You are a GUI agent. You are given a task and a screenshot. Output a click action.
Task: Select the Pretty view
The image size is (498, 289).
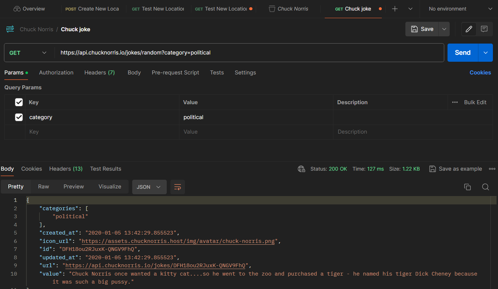(x=16, y=187)
